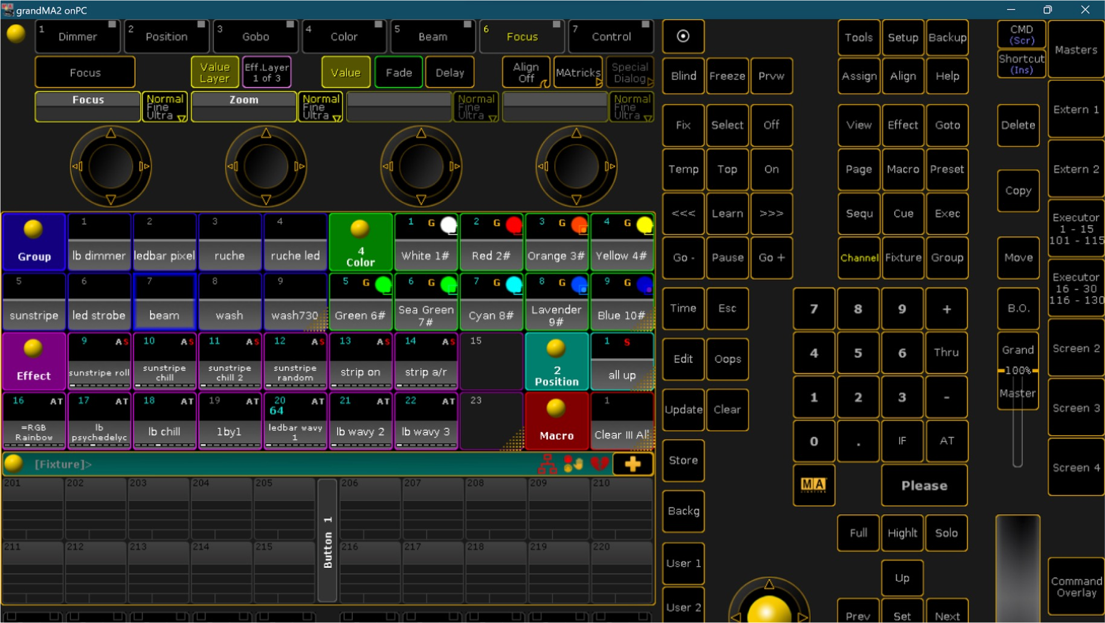Select the Blue 10# color preset

[622, 301]
